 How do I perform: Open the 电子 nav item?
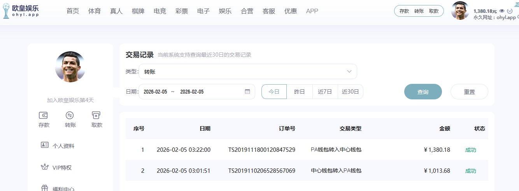203,11
